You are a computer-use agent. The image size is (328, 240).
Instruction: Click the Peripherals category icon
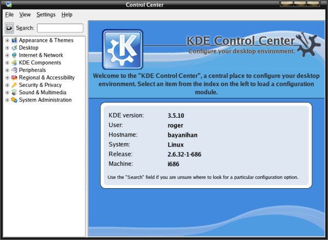point(14,70)
